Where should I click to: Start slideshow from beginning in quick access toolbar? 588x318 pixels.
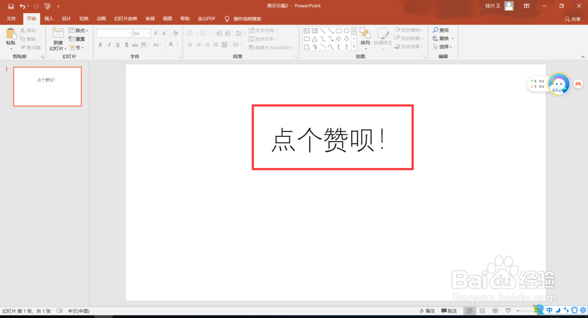[x=47, y=6]
